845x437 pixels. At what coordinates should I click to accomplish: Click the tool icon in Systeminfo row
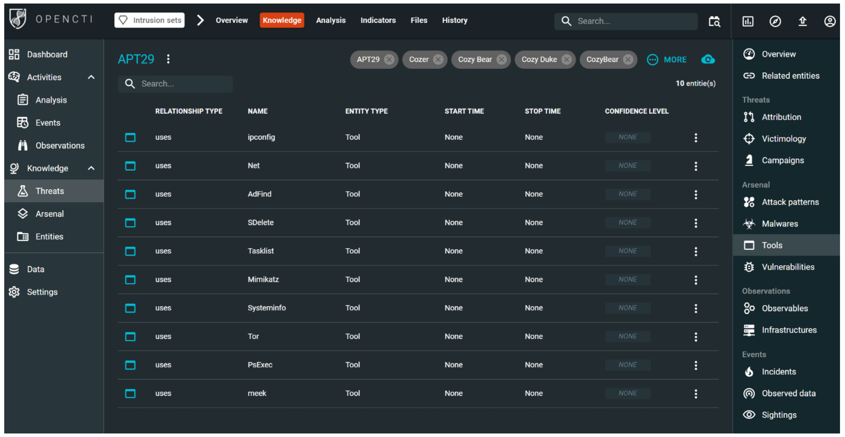click(130, 308)
